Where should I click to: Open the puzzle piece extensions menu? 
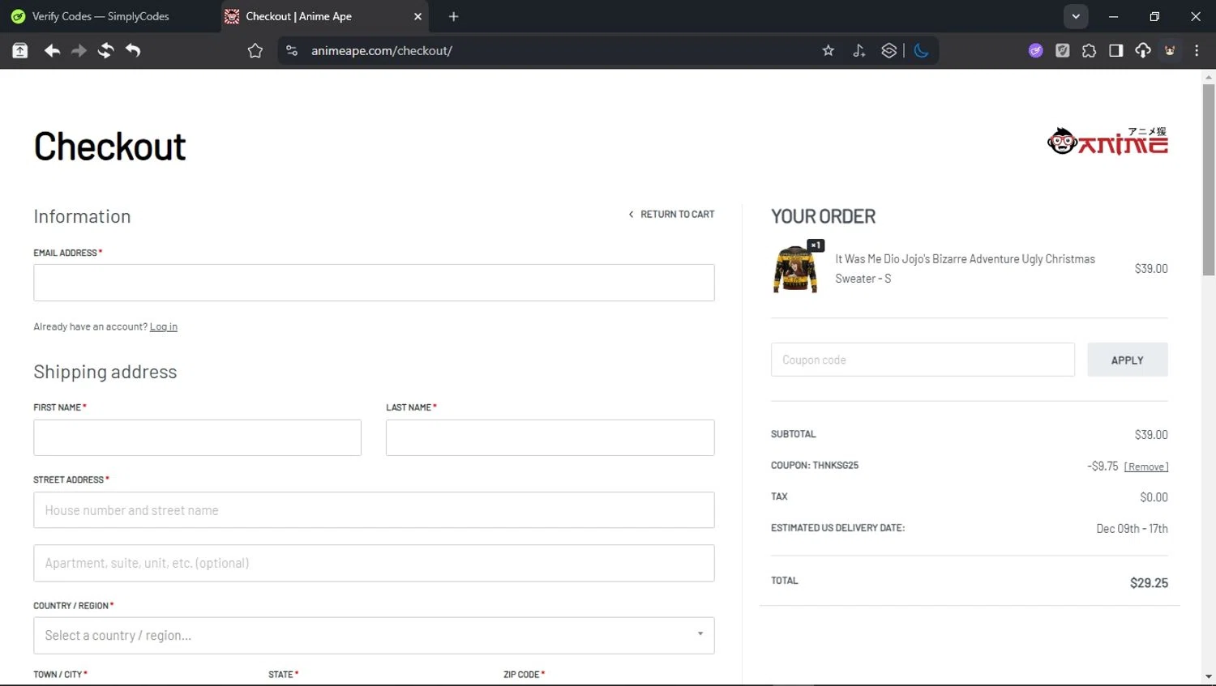coord(1089,50)
